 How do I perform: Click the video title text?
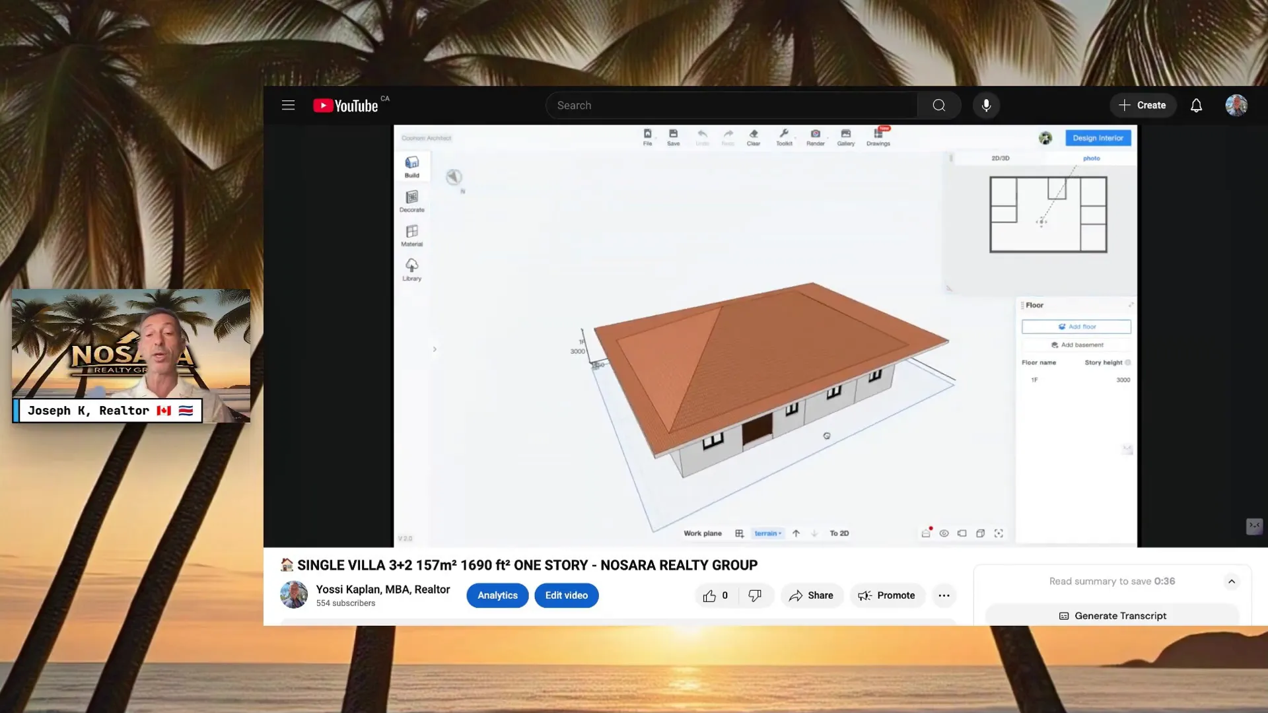528,565
